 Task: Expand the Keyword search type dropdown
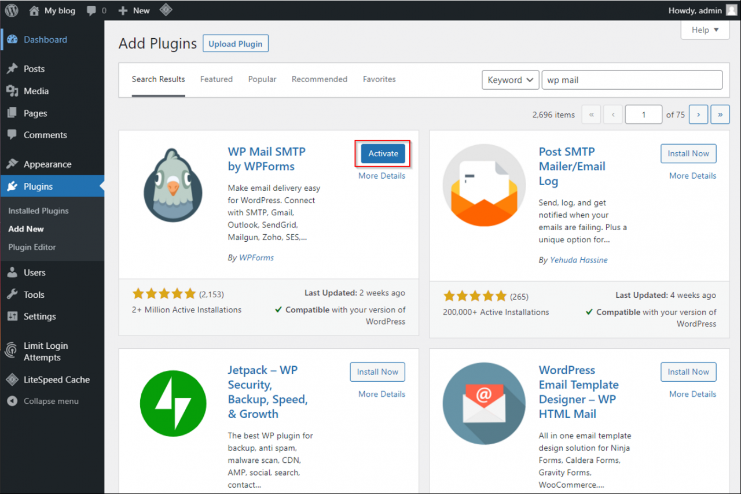coord(510,80)
